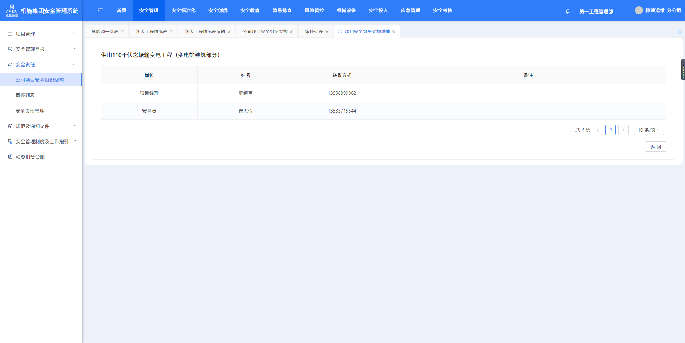Open the 风险管控 top menu
This screenshot has width=685, height=343.
point(314,11)
